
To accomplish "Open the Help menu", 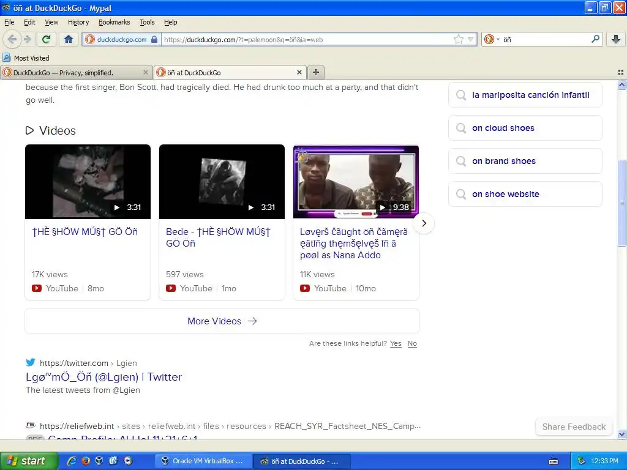I will pos(170,22).
